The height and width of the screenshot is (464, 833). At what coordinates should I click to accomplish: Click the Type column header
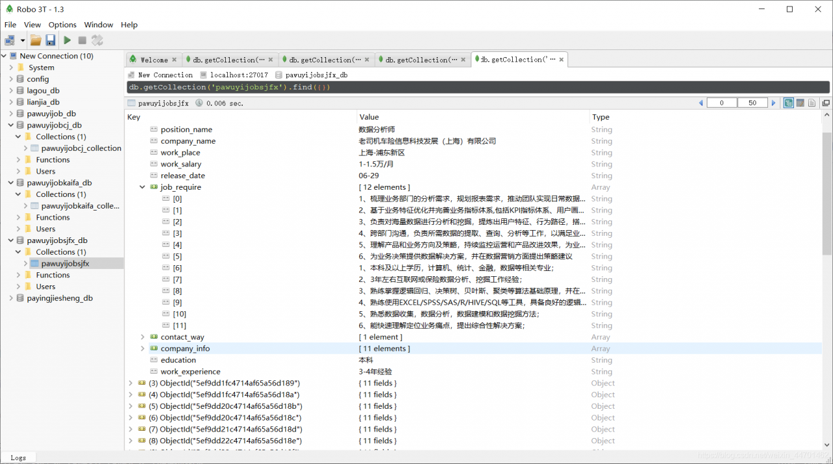click(601, 117)
